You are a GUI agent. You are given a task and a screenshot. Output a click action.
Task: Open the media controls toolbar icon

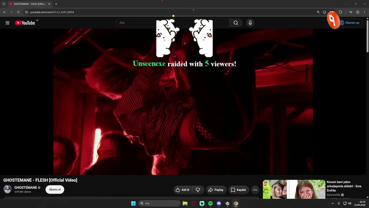coord(351,12)
